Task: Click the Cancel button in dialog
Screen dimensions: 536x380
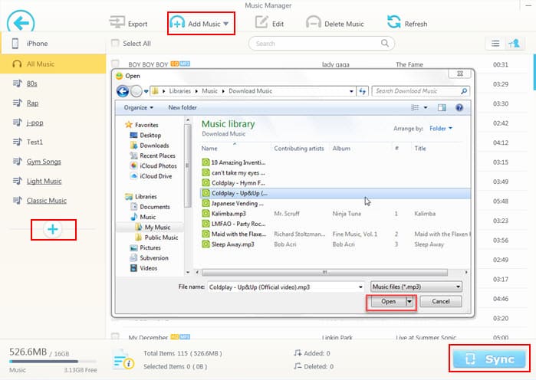Action: click(441, 302)
